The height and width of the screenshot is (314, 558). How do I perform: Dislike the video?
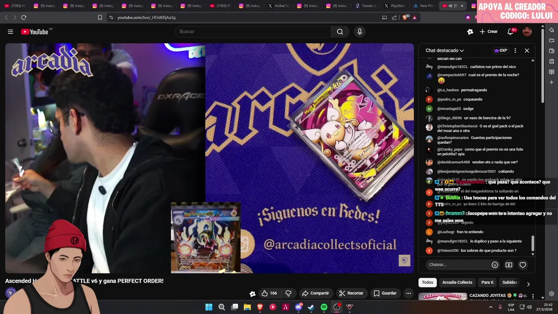(x=288, y=294)
